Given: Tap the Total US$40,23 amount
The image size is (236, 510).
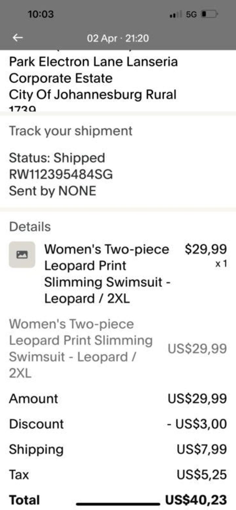Looking at the screenshot, I should [196, 500].
